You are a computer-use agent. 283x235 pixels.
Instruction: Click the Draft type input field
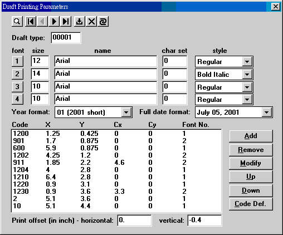[66, 38]
